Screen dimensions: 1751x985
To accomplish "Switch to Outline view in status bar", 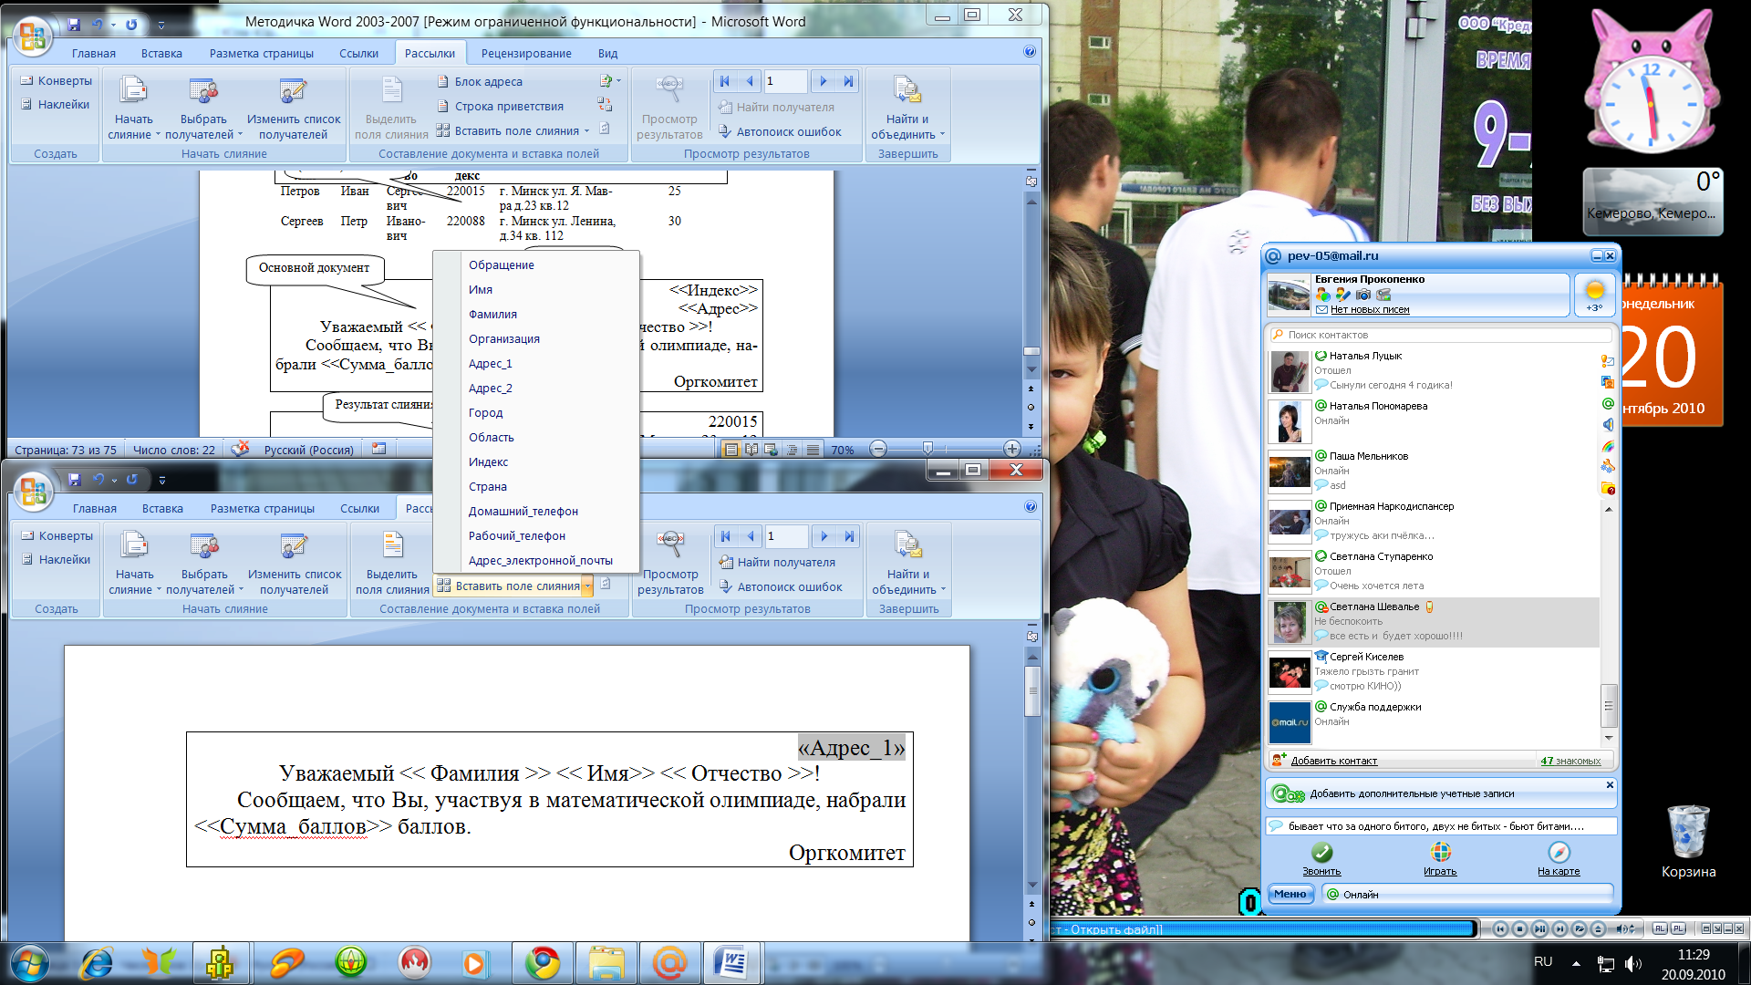I will pos(792,449).
